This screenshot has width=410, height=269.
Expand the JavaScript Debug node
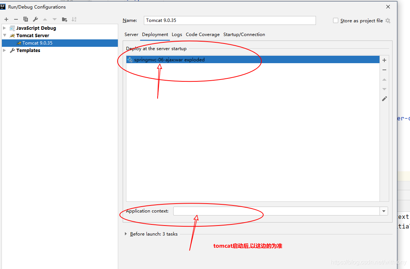(x=4, y=28)
